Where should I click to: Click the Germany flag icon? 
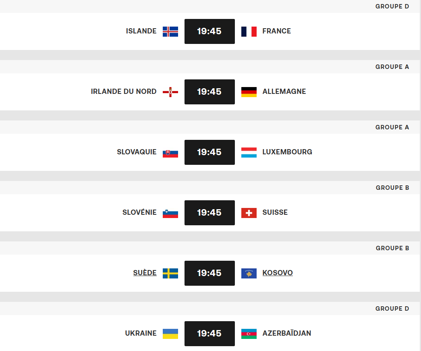249,92
